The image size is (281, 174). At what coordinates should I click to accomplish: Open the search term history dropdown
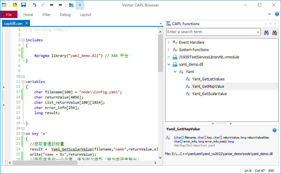tap(258, 32)
